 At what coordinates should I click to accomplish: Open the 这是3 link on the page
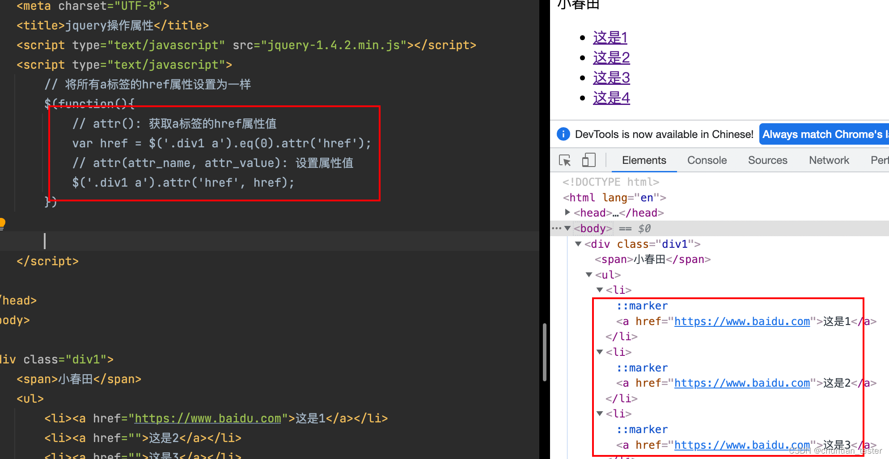click(x=611, y=78)
